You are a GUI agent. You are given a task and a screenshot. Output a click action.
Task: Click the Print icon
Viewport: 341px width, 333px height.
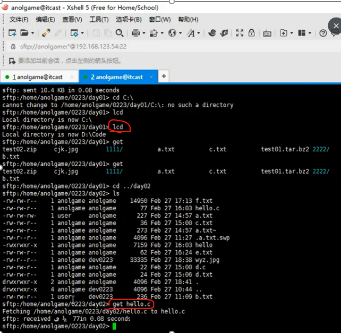coord(135,33)
